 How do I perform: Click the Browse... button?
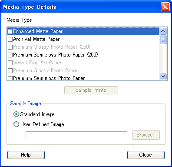coord(146,135)
